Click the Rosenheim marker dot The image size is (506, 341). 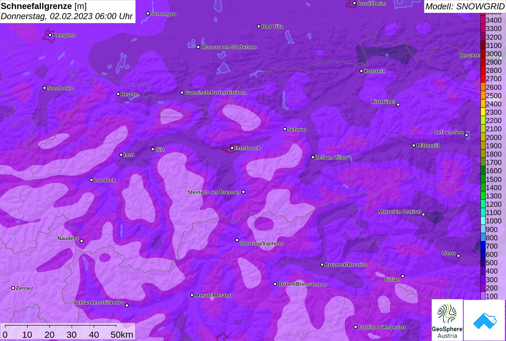pyautogui.click(x=354, y=3)
